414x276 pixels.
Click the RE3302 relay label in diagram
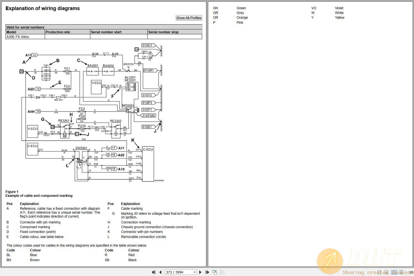(116, 121)
